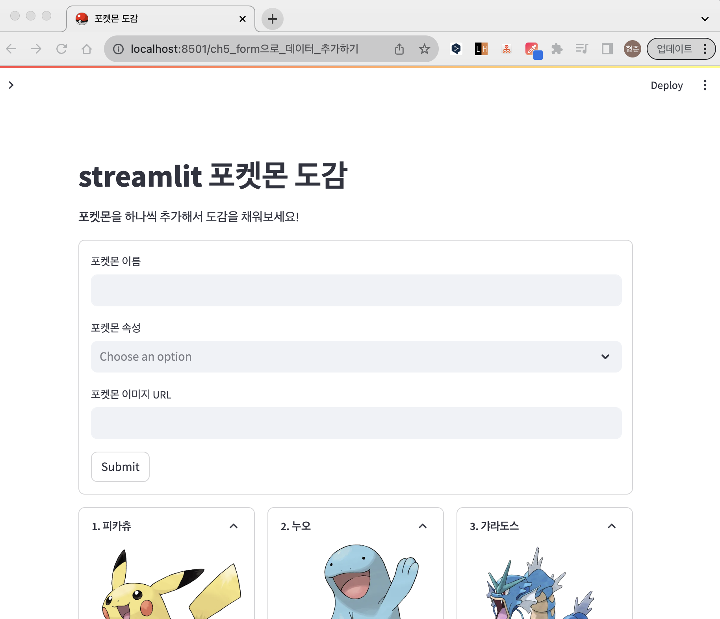The height and width of the screenshot is (619, 720).
Task: Go back to the previous page
Action: pyautogui.click(x=11, y=49)
